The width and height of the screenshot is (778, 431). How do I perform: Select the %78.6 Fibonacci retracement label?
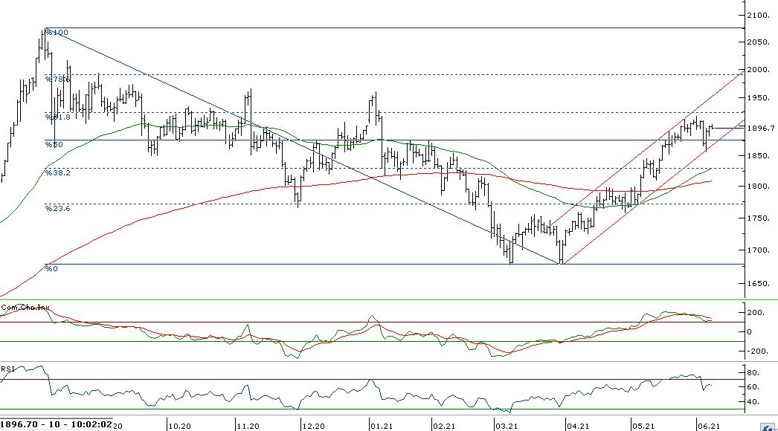tap(57, 79)
